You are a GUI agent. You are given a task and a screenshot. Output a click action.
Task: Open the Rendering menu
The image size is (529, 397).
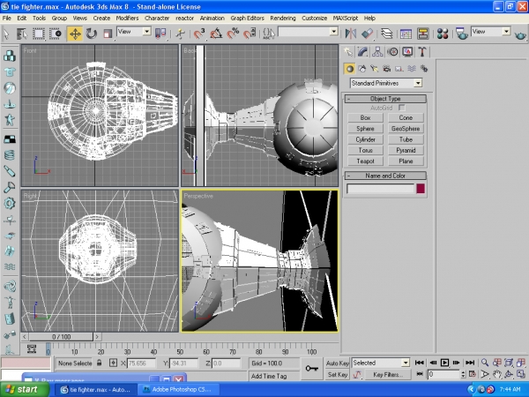click(x=283, y=19)
